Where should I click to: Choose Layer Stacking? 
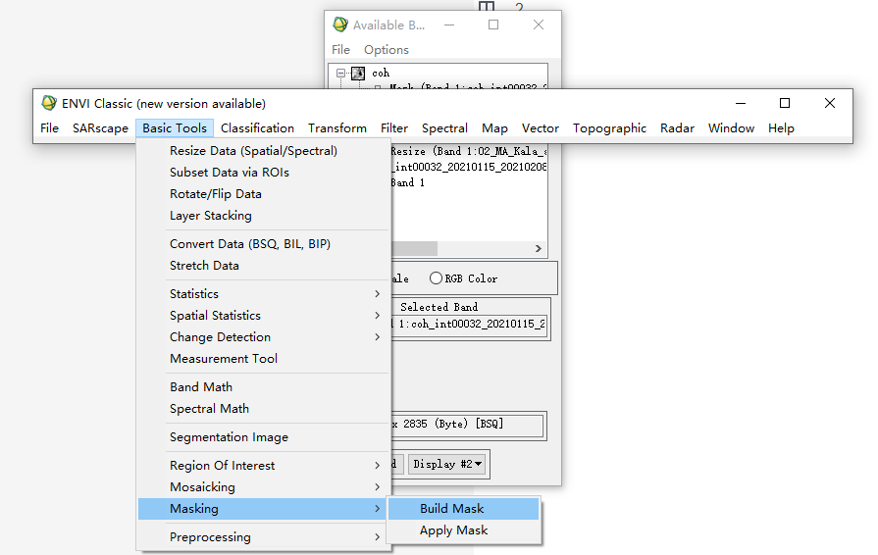tap(264, 216)
